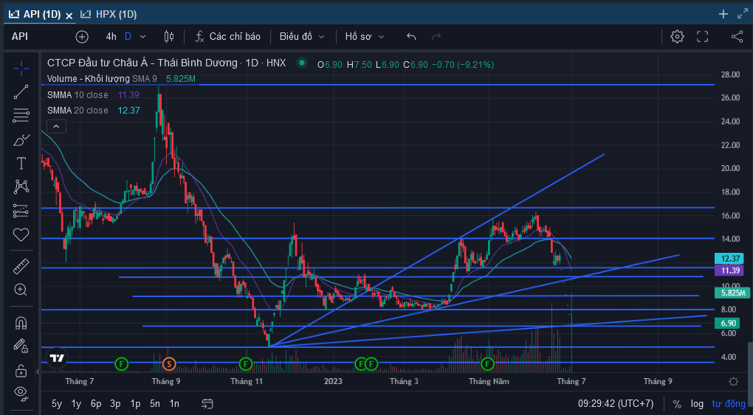The image size is (753, 415).
Task: Click the F marker near Tháng Năm
Action: click(488, 364)
